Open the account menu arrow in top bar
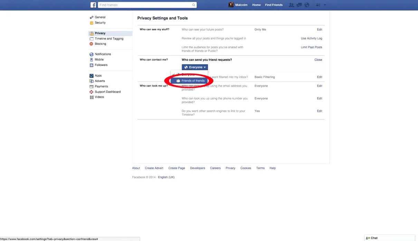418x241 pixels. point(325,5)
